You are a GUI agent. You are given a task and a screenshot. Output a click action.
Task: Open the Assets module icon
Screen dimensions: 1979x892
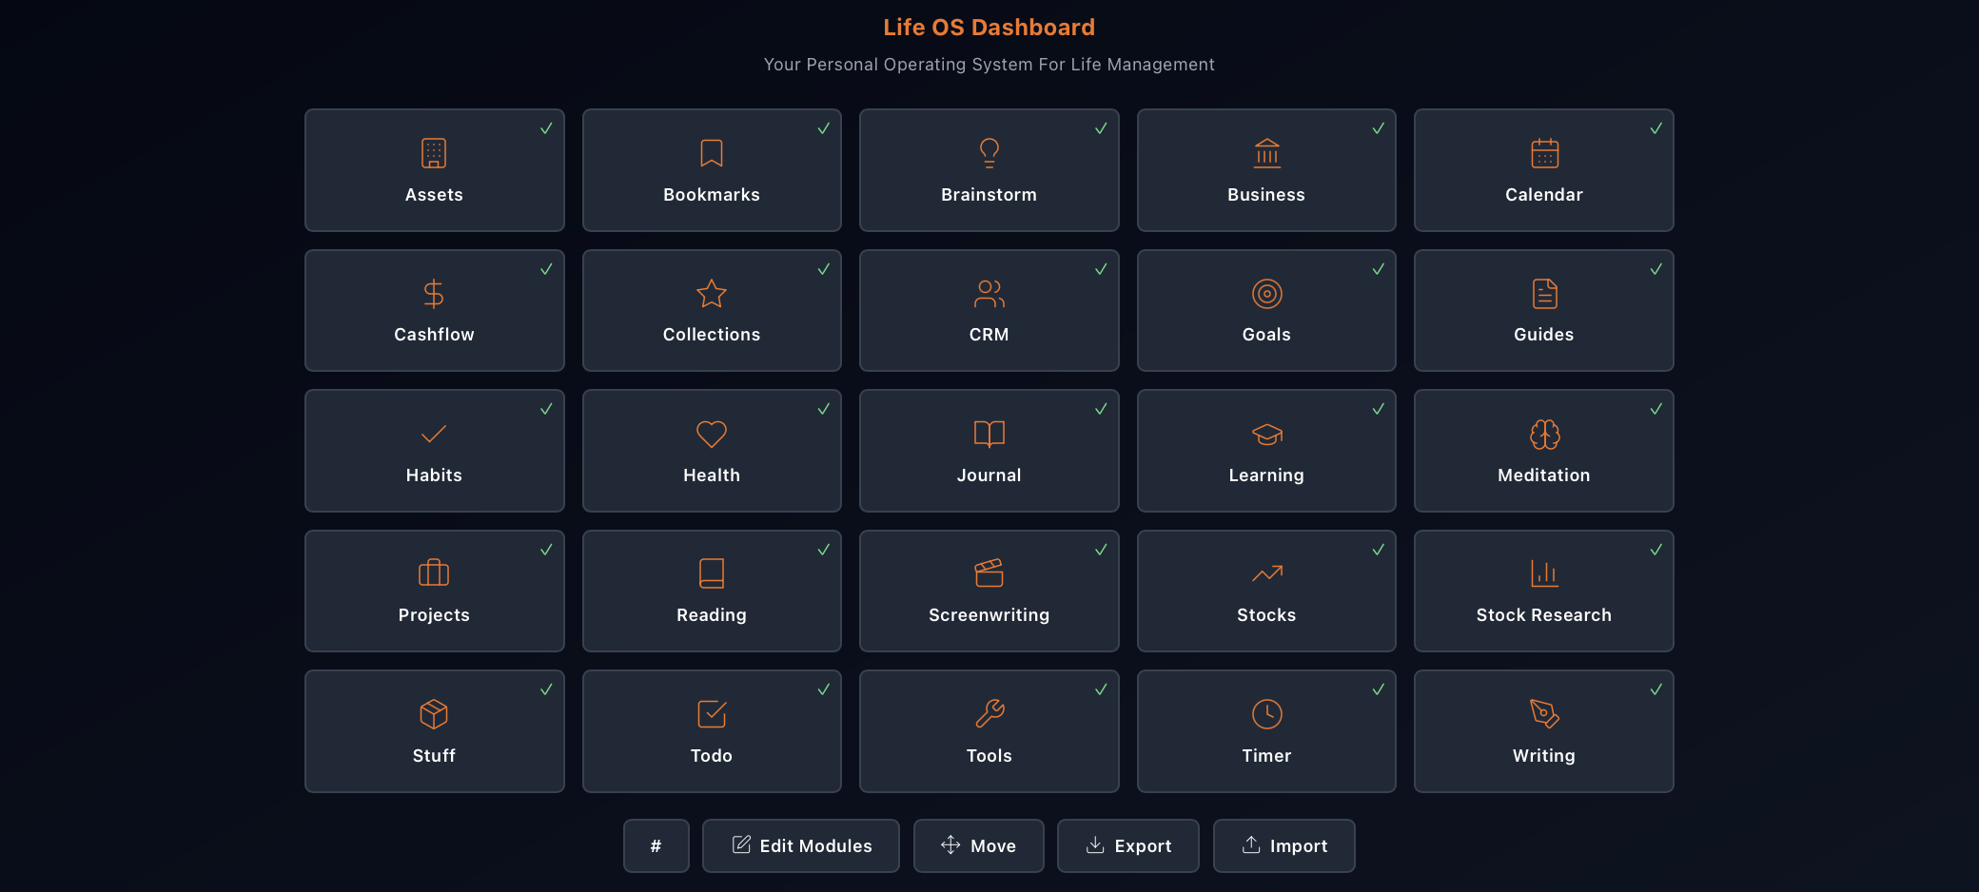434,152
